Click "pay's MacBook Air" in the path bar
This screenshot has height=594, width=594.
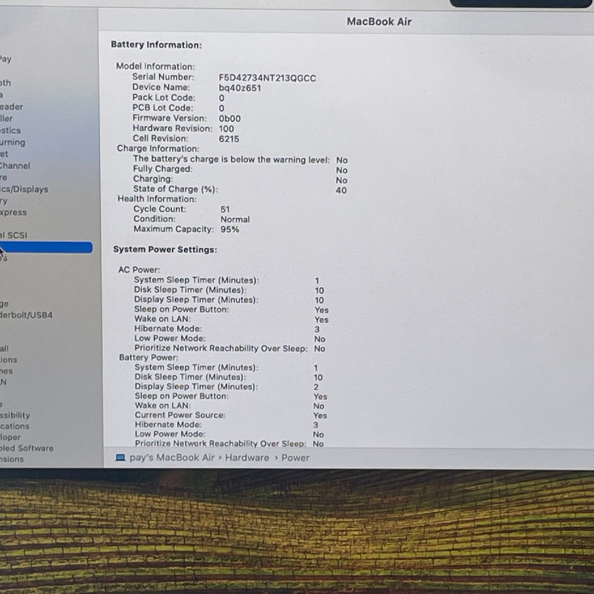172,458
